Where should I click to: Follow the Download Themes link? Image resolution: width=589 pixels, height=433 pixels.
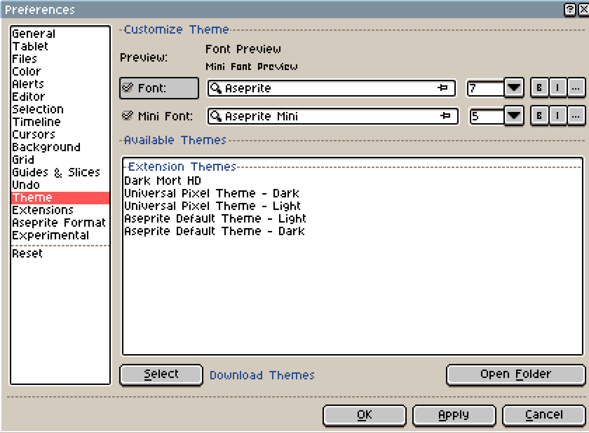(262, 375)
